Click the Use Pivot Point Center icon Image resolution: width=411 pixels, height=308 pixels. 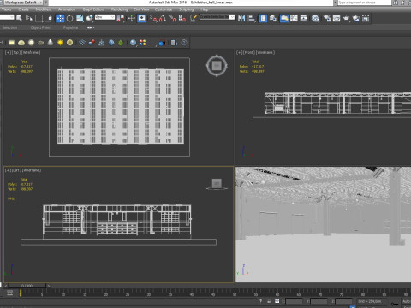point(121,18)
